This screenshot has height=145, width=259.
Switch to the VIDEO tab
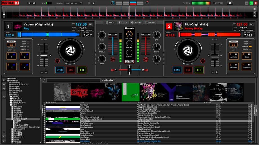(123, 22)
